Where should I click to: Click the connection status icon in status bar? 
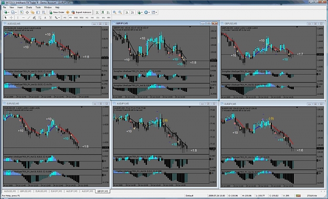pos(298,196)
